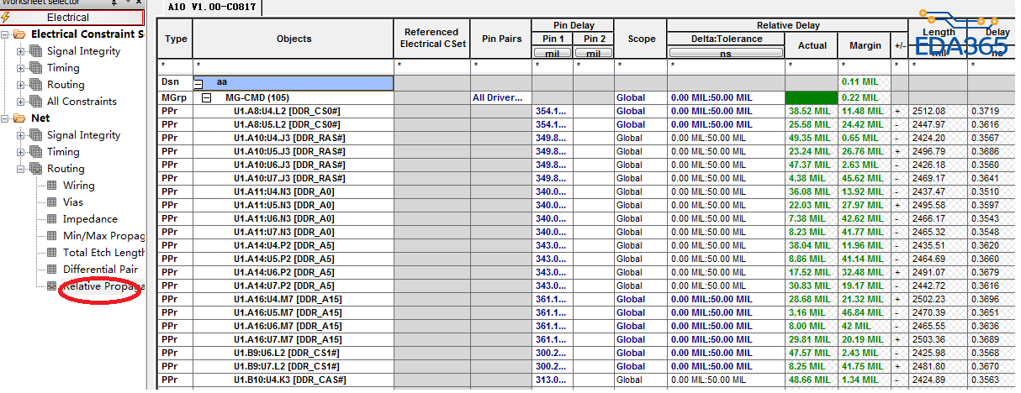Open the Differential Pair worksheet
The width and height of the screenshot is (1021, 393).
point(100,270)
